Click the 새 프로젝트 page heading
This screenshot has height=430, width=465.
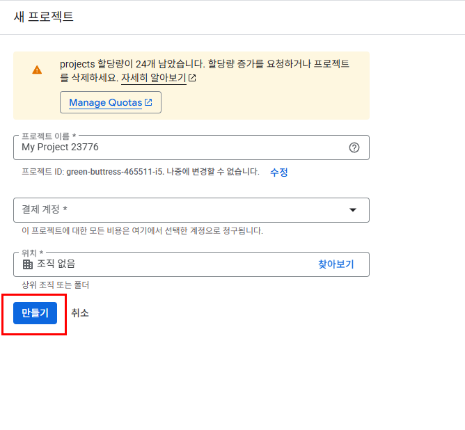click(x=43, y=17)
